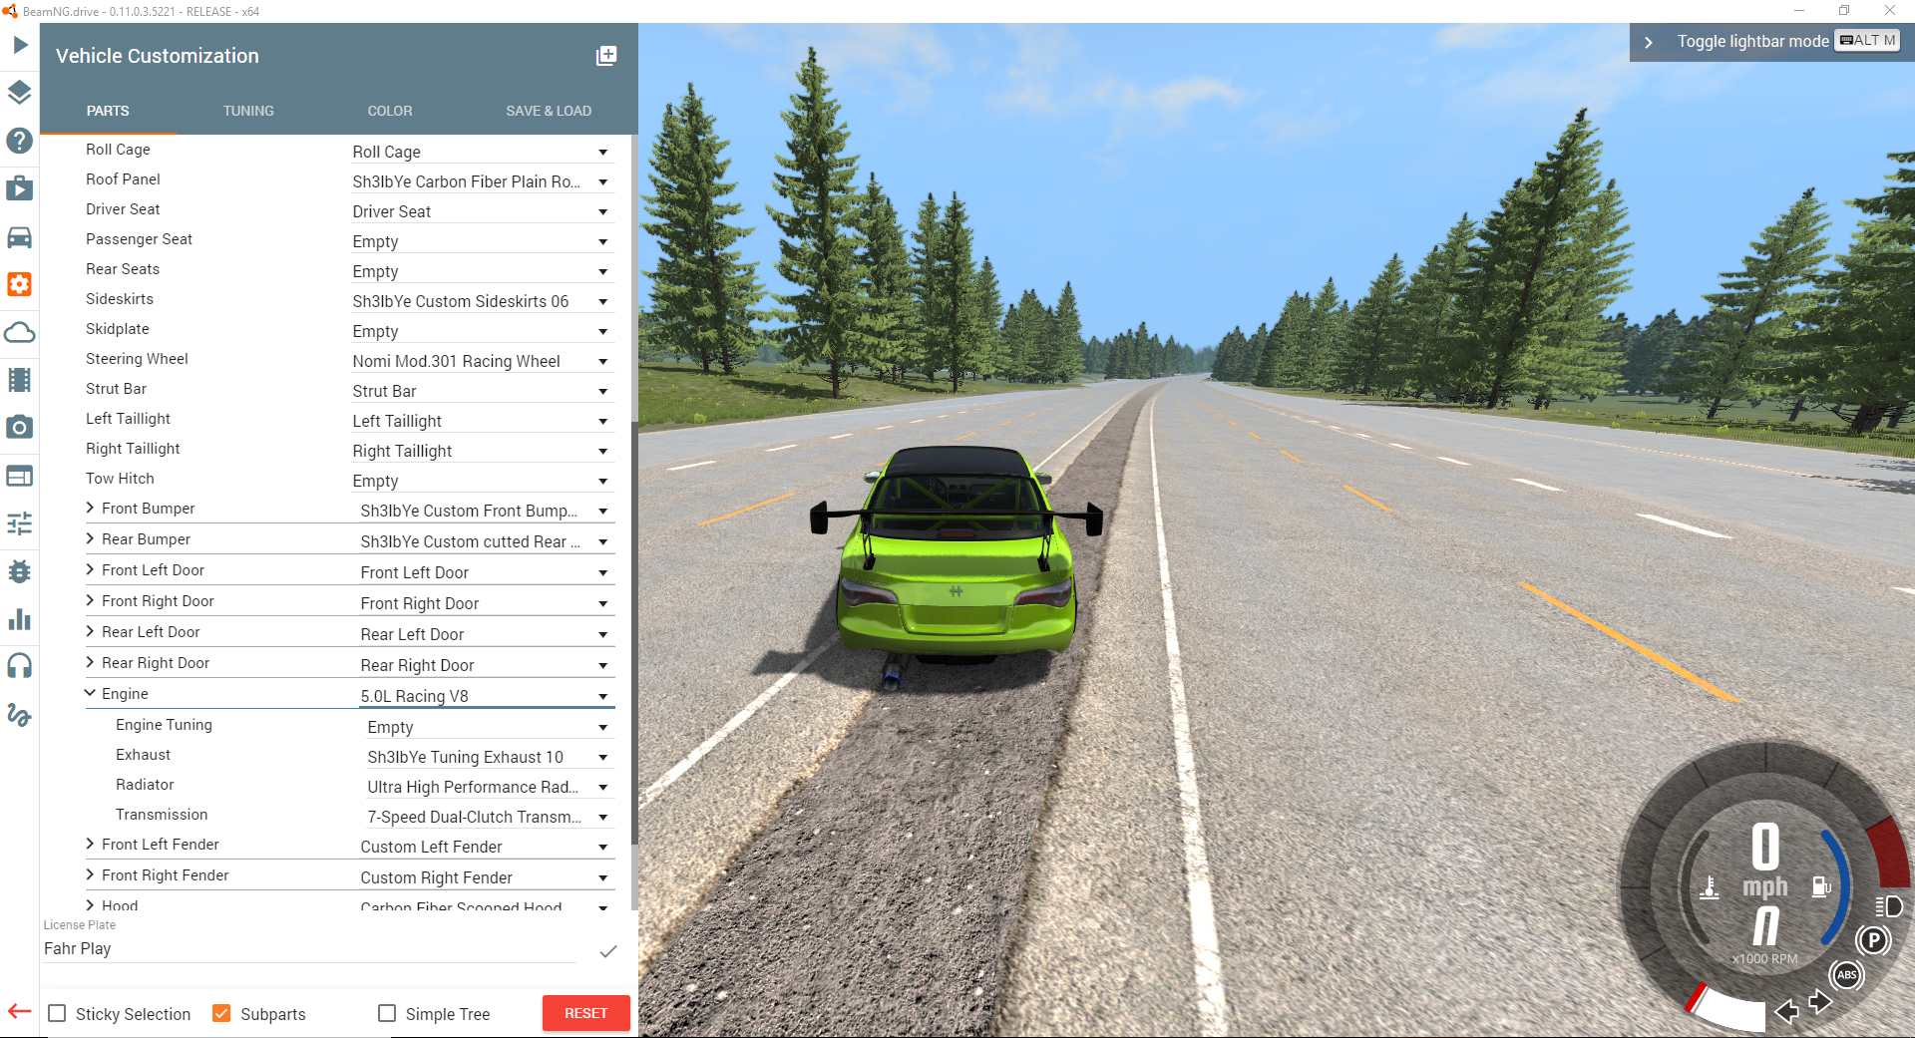Click the parking brake indicator icon
The height and width of the screenshot is (1038, 1915).
[x=1874, y=940]
